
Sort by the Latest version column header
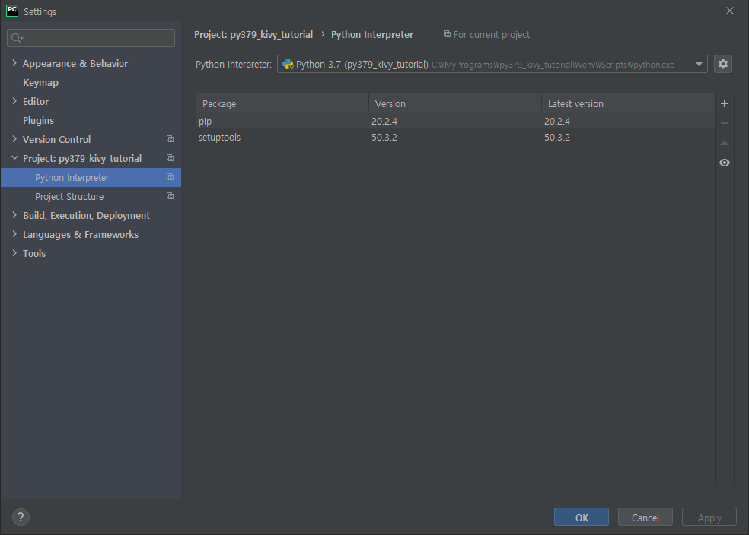[628, 103]
